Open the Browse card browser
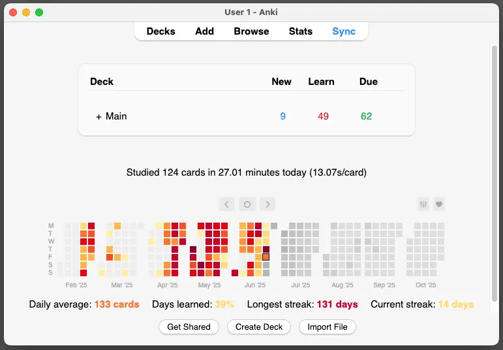The width and height of the screenshot is (503, 350). (x=251, y=31)
